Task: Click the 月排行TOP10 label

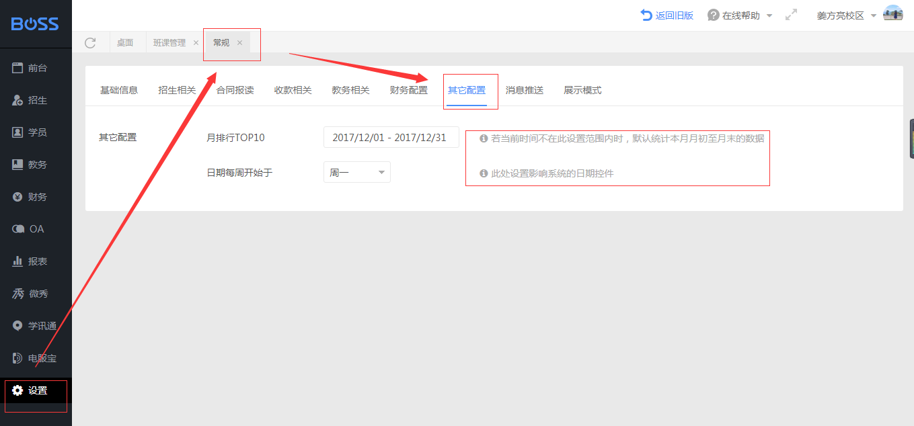Action: tap(235, 138)
